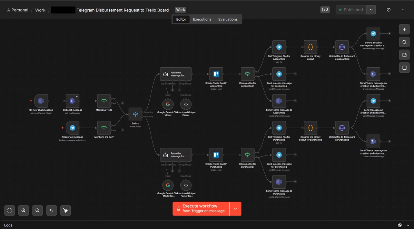The height and width of the screenshot is (229, 414).
Task: Open the Published status dropdown
Action: 371,10
